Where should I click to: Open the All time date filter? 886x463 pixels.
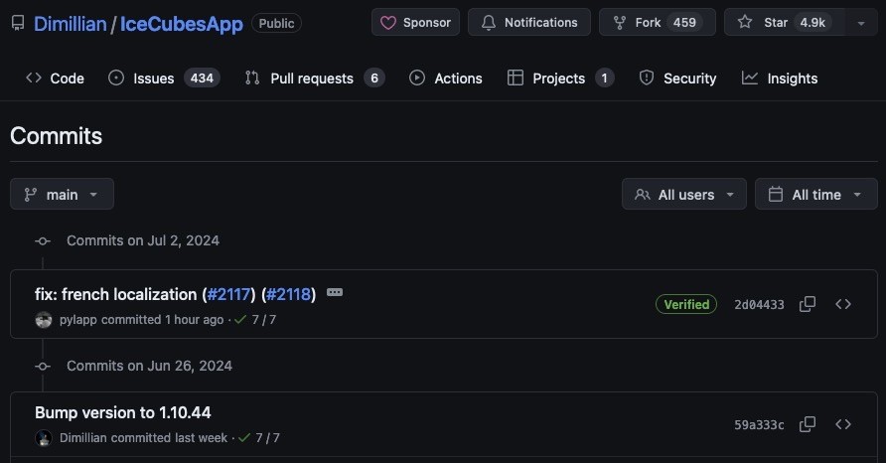(x=815, y=194)
